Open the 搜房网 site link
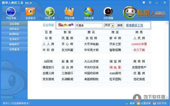This screenshot has height=106, width=170. point(139,61)
